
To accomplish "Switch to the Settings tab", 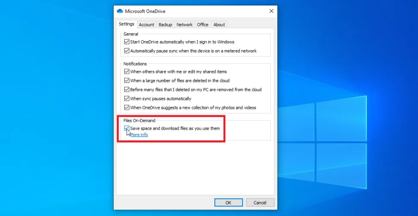I will point(126,24).
